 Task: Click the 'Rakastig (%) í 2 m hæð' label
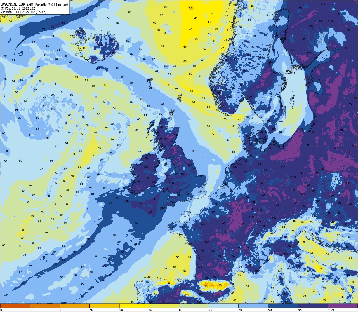pos(51,4)
